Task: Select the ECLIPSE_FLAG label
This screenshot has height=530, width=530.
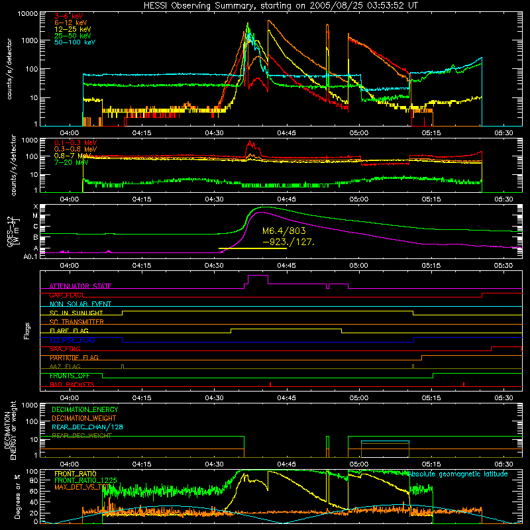Action: 72,340
